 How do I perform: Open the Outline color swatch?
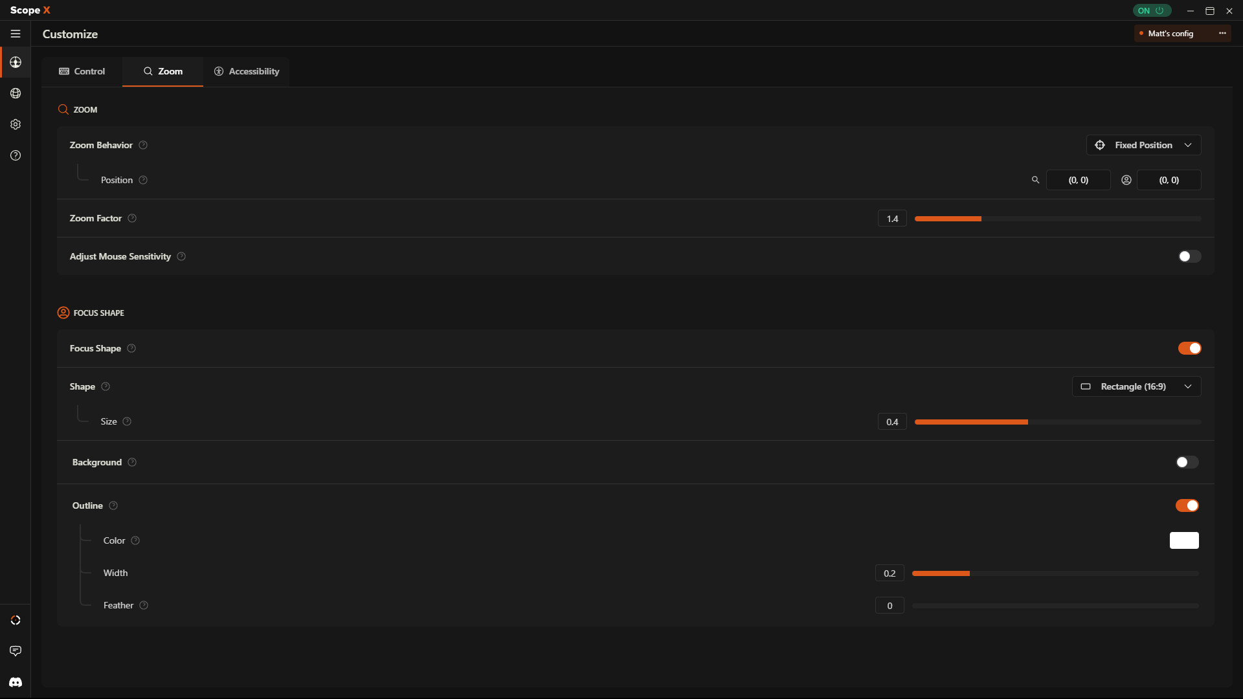[1183, 540]
